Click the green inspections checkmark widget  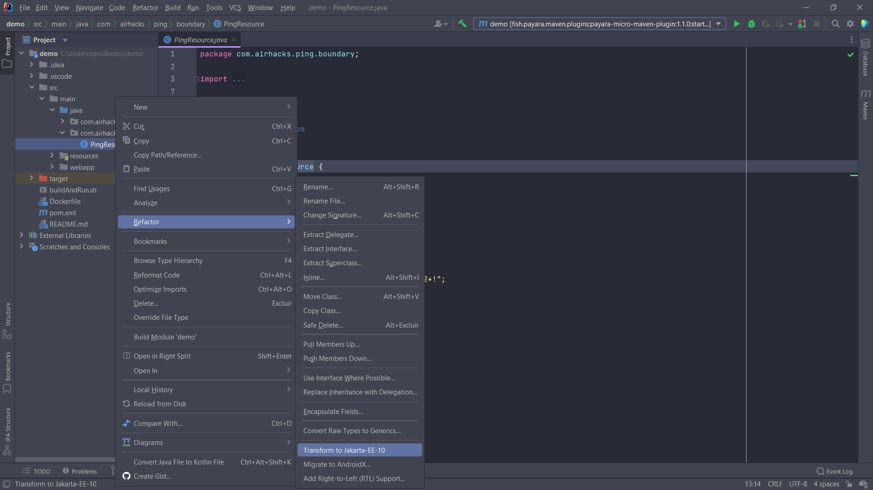(851, 55)
